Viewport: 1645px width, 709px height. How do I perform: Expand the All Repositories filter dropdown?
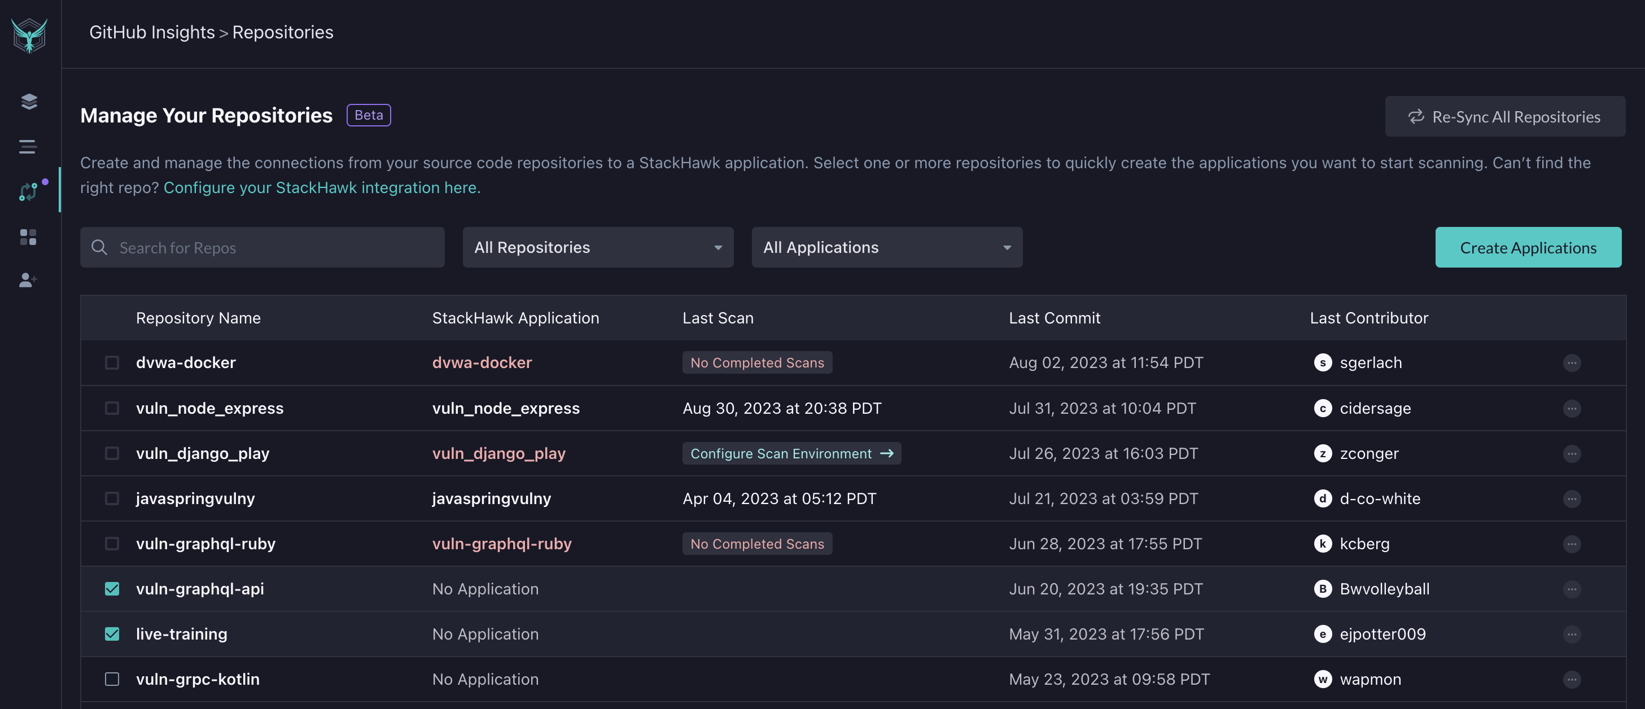[x=598, y=247]
